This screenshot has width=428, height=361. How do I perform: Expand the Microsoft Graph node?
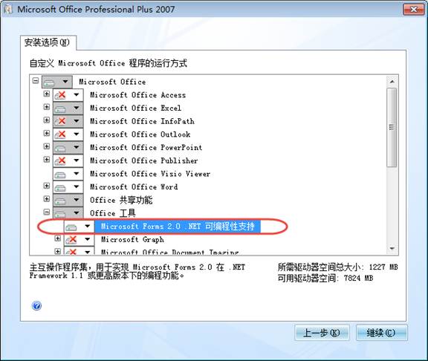pos(58,238)
